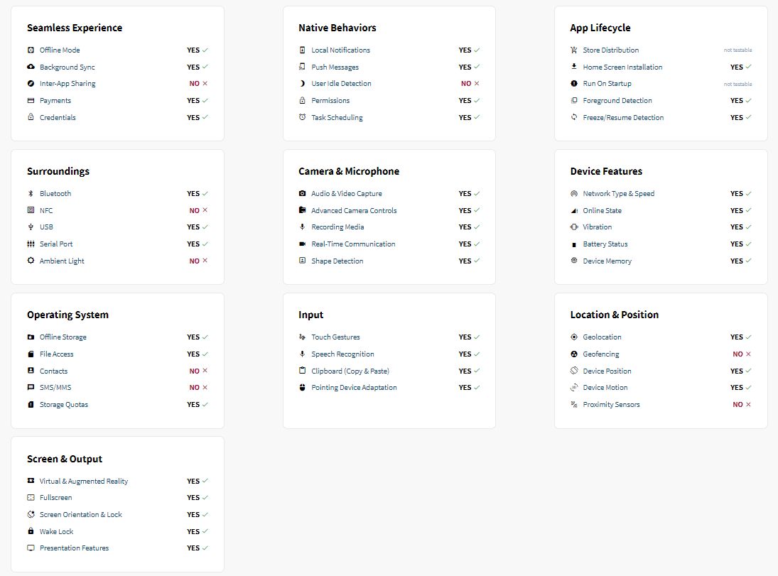Open the Clipboard (Copy & Paste) link
The image size is (778, 576).
[350, 371]
